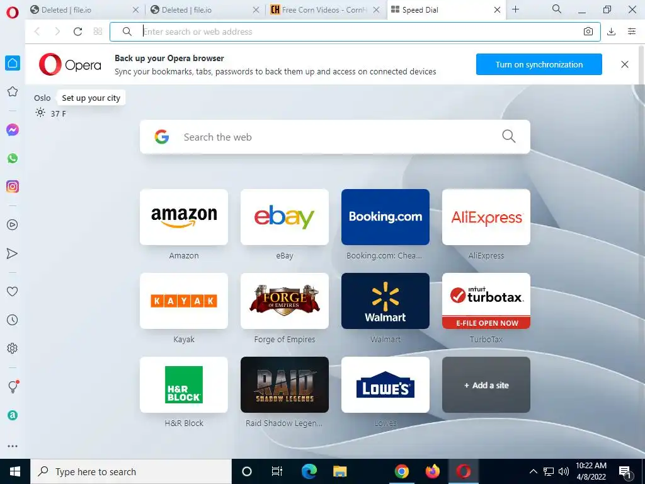The height and width of the screenshot is (484, 645).
Task: Open the Windows Start menu
Action: click(15, 471)
